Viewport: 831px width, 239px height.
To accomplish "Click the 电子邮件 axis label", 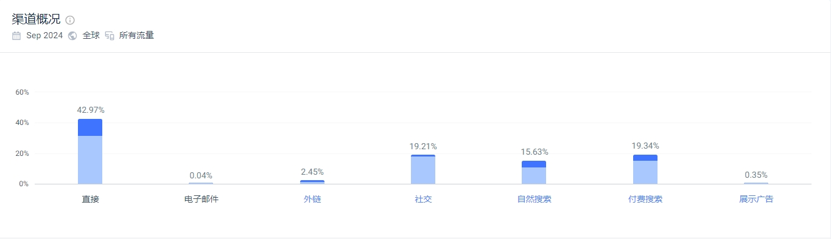I will coord(201,199).
